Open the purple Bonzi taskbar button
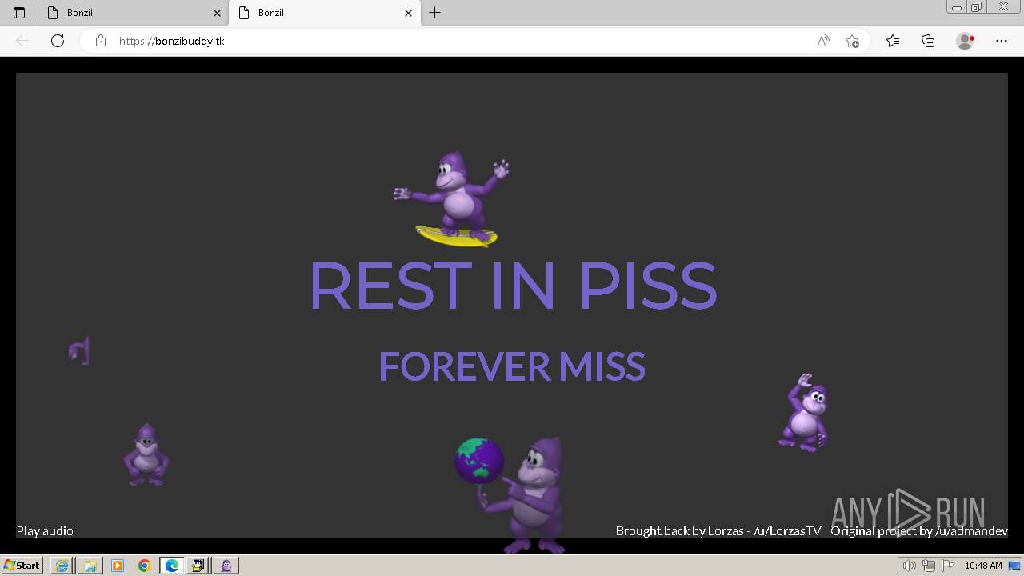 pos(226,566)
